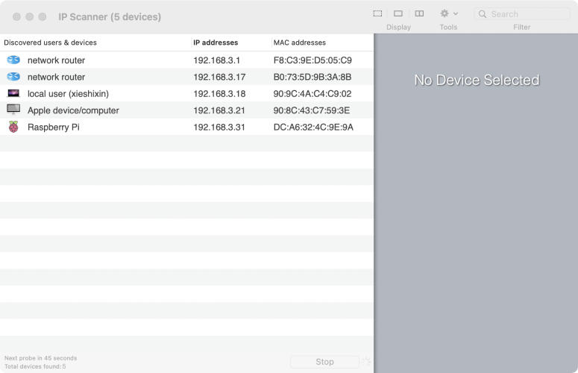578x373 pixels.
Task: Click the spinning progress indicator beside Stop
Action: click(x=366, y=362)
